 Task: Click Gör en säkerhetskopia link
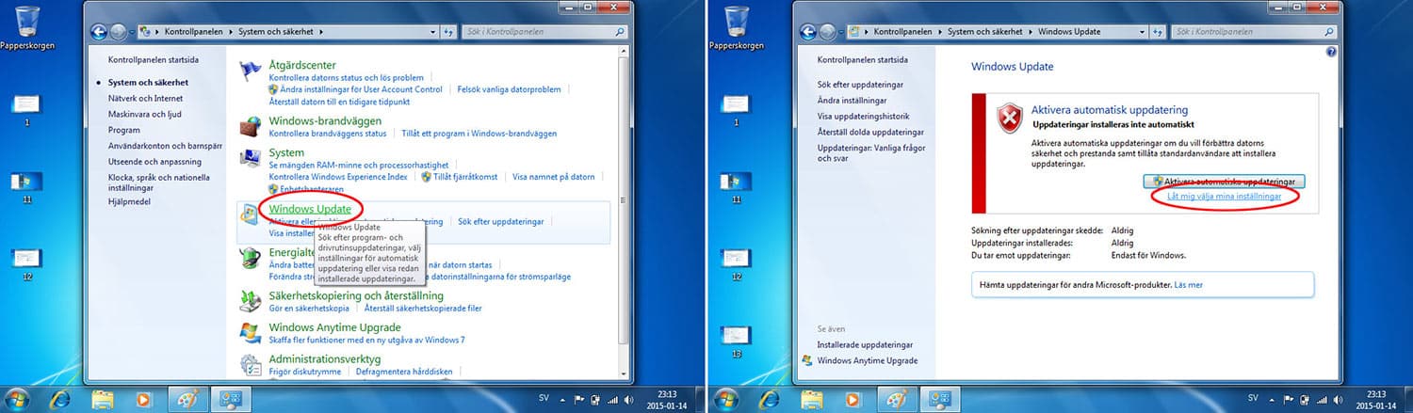coord(309,309)
